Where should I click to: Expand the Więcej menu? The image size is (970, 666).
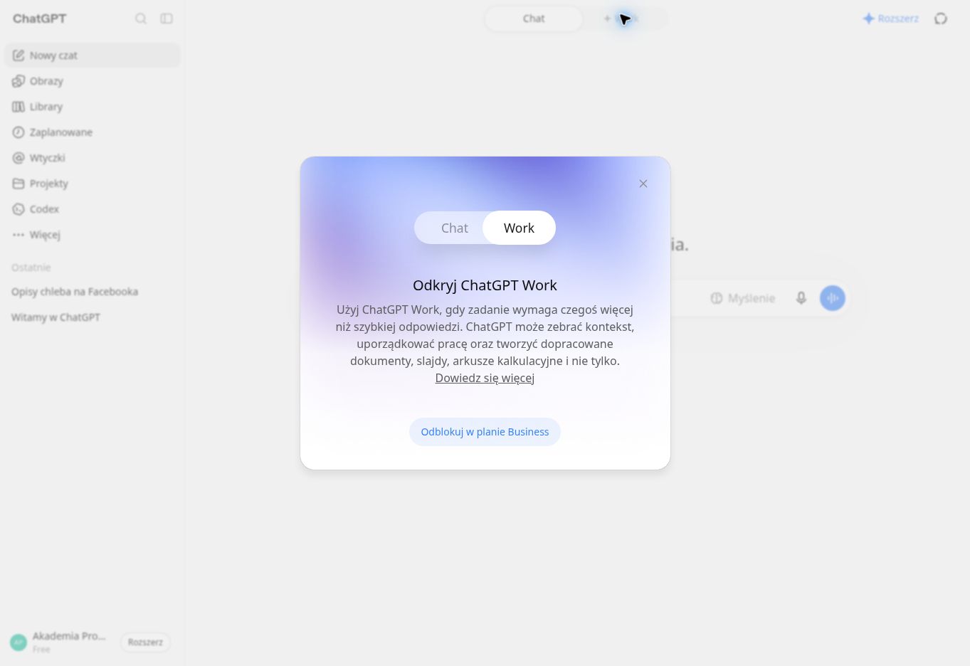[x=93, y=235]
